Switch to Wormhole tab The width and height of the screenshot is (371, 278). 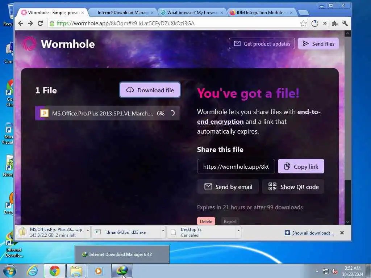click(x=53, y=13)
